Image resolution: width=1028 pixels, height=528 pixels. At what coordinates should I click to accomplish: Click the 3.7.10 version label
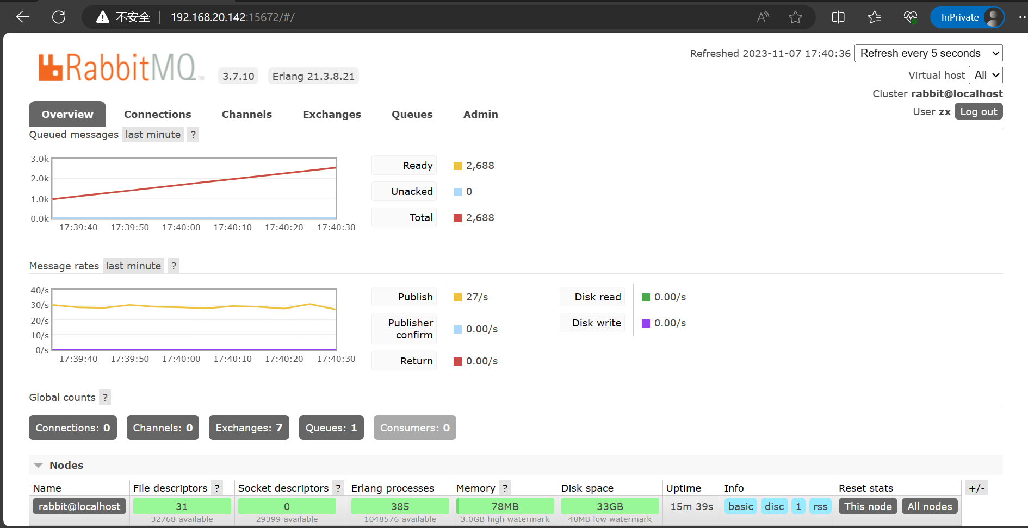pos(238,76)
